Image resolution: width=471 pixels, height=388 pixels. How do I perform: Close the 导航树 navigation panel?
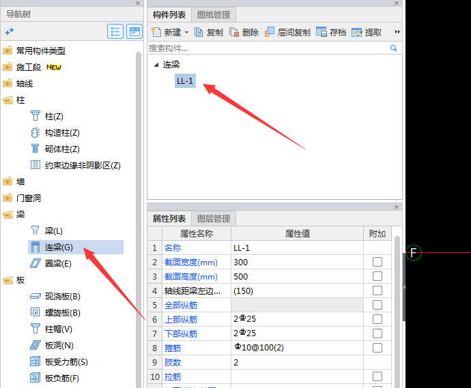click(x=138, y=3)
